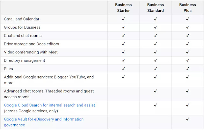
Task: Click Directory management checkmark under Business Plus
Action: [187, 60]
